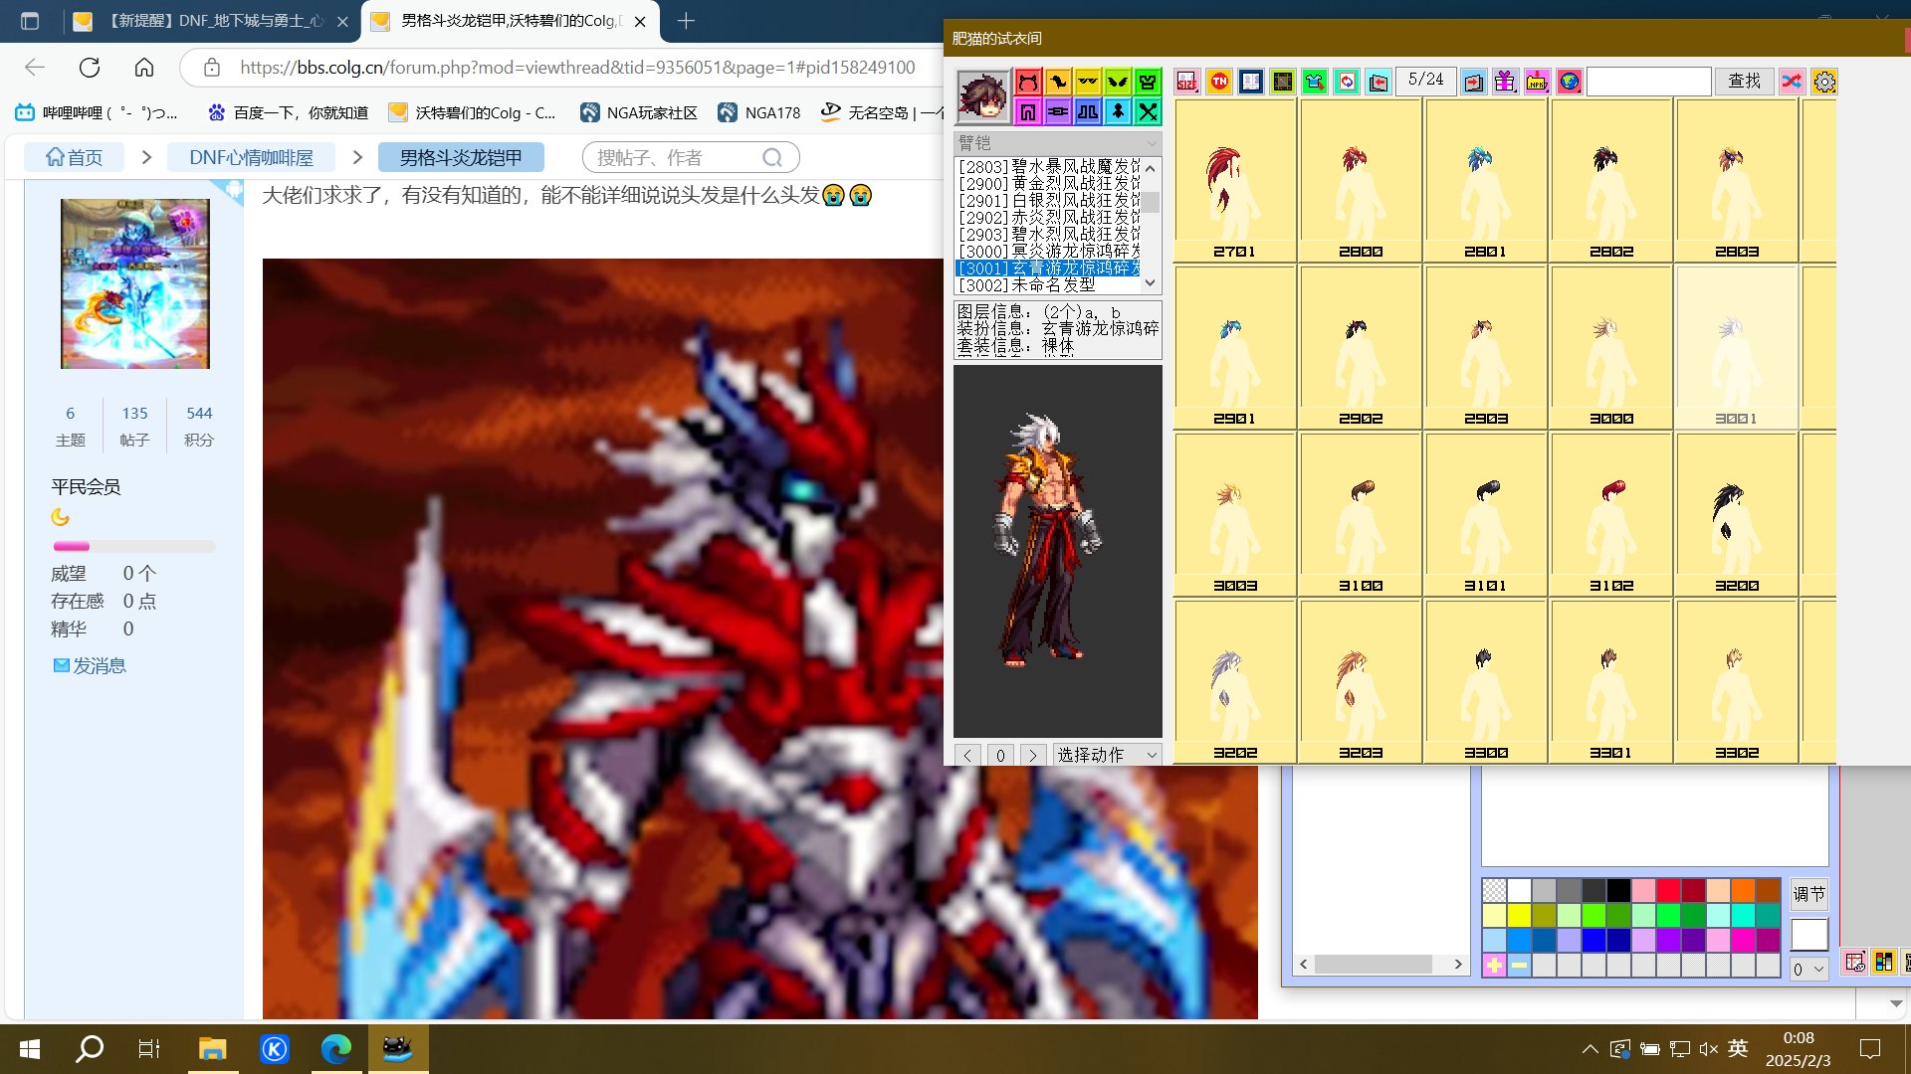Click the yellow NPK import icon

(1537, 82)
